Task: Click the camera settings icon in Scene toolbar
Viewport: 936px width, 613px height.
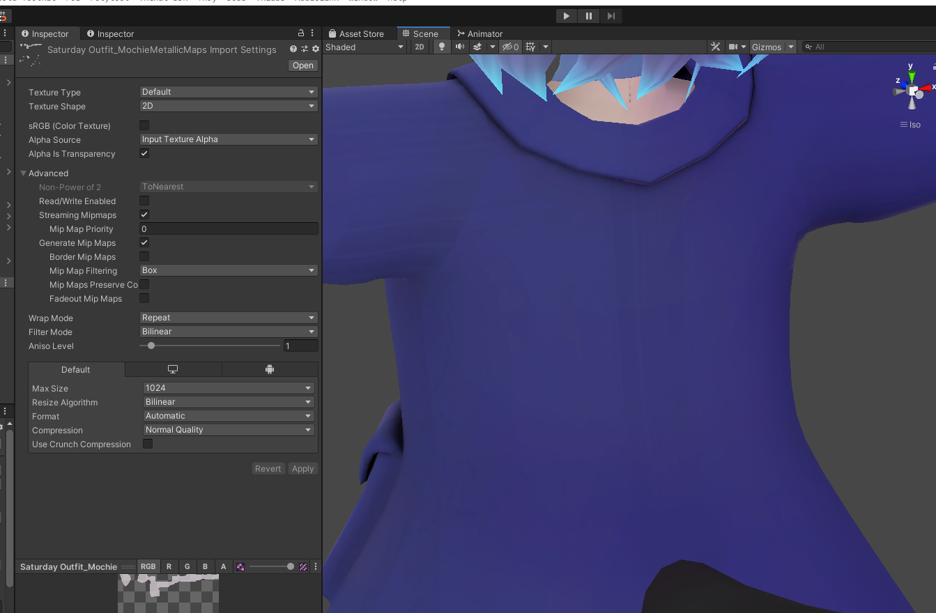Action: [x=732, y=47]
